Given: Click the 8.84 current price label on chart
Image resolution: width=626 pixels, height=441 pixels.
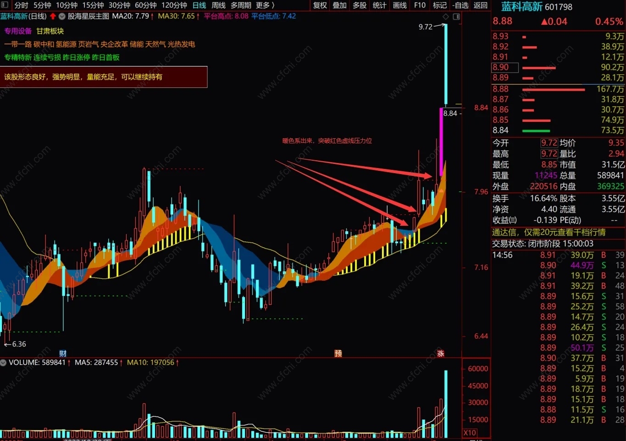Looking at the screenshot, I should point(450,114).
